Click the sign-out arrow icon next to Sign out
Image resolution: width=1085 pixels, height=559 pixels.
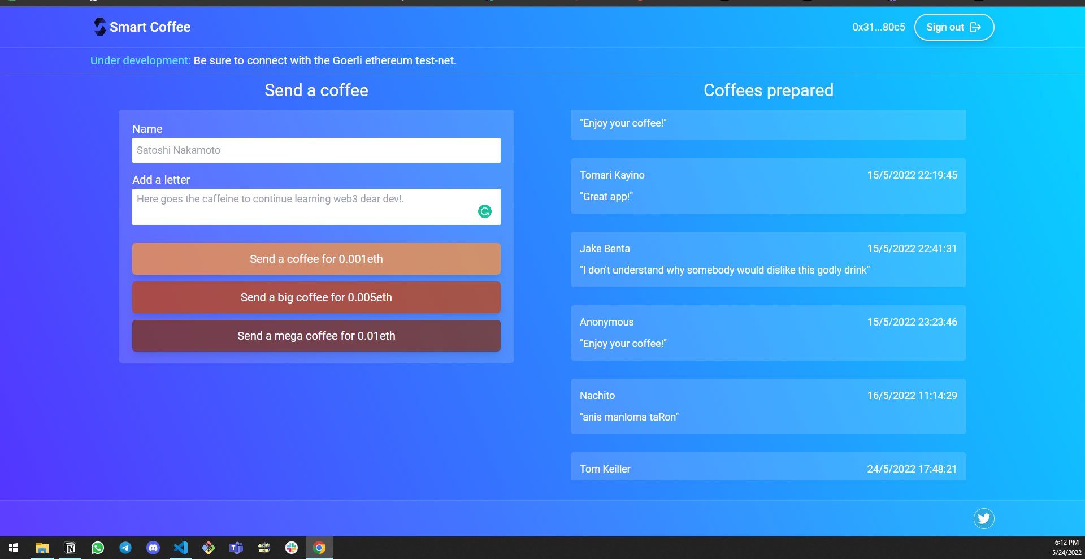[x=976, y=27]
